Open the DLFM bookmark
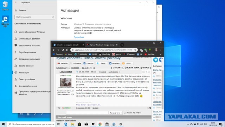Screen dimensions: 225x127 click(x=93, y=54)
